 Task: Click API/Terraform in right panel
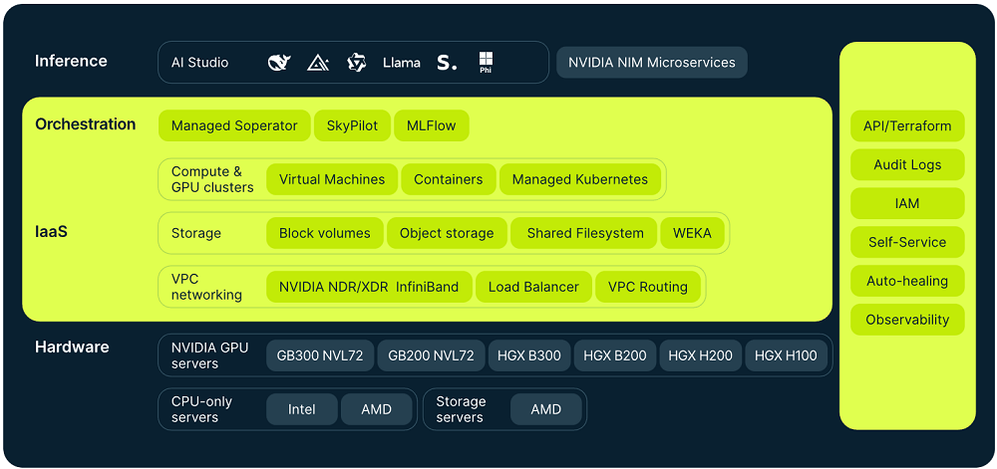[907, 126]
